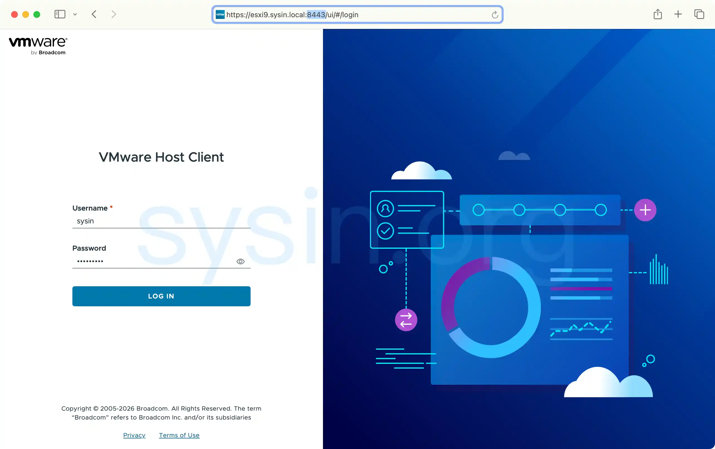
Task: Click the LOG IN button
Action: [x=161, y=296]
